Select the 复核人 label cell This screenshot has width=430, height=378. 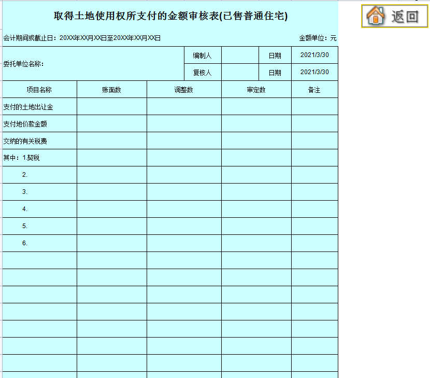pyautogui.click(x=203, y=72)
